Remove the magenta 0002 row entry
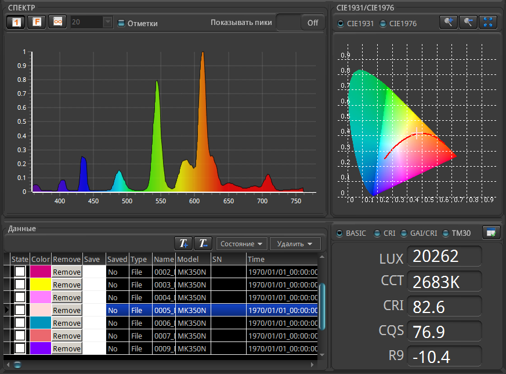The image size is (506, 374). click(x=67, y=272)
